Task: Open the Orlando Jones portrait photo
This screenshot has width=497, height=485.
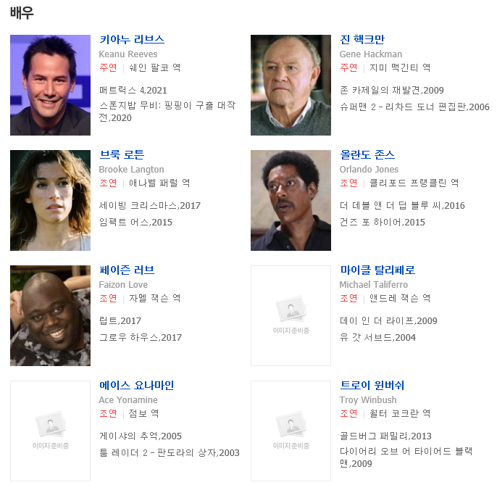Action: click(x=291, y=200)
